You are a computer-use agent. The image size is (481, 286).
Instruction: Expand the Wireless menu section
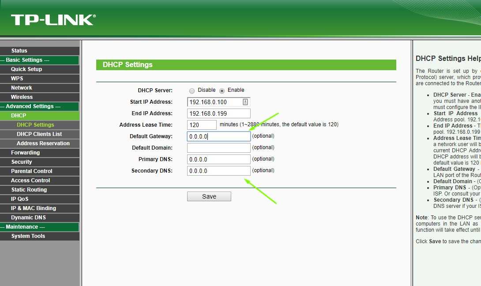(x=22, y=97)
